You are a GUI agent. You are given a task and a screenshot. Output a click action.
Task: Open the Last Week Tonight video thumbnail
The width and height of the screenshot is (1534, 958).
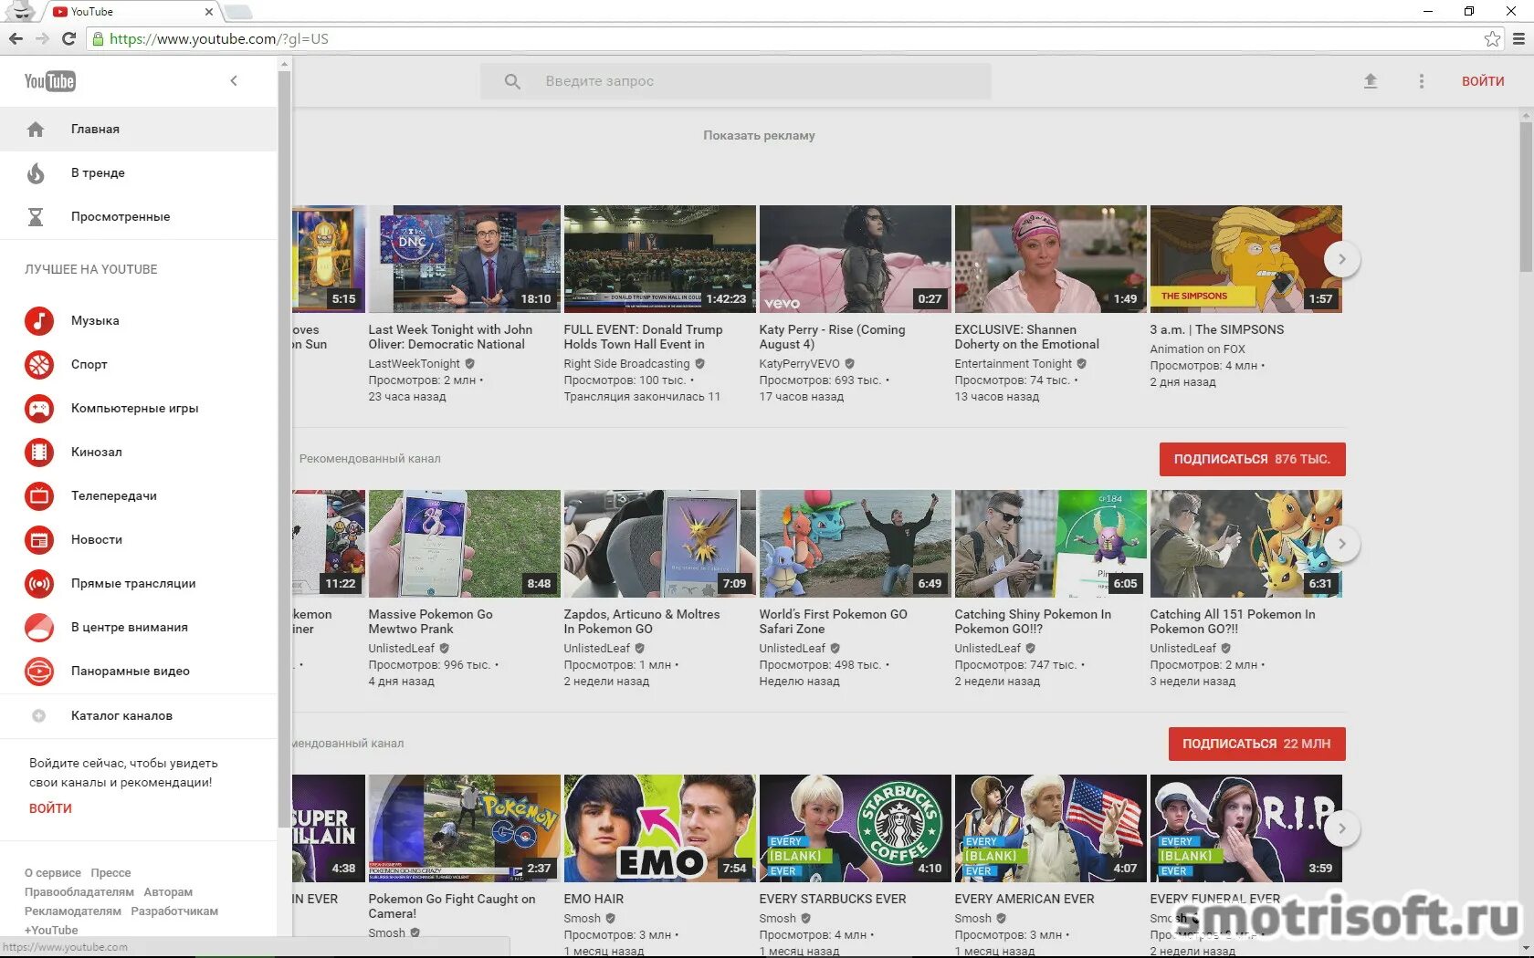[465, 259]
